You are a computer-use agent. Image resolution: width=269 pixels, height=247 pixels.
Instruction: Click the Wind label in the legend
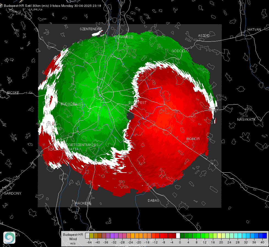coord(73,239)
